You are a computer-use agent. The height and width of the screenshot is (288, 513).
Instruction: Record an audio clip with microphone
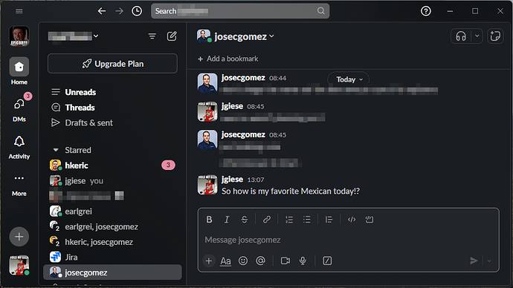point(303,261)
